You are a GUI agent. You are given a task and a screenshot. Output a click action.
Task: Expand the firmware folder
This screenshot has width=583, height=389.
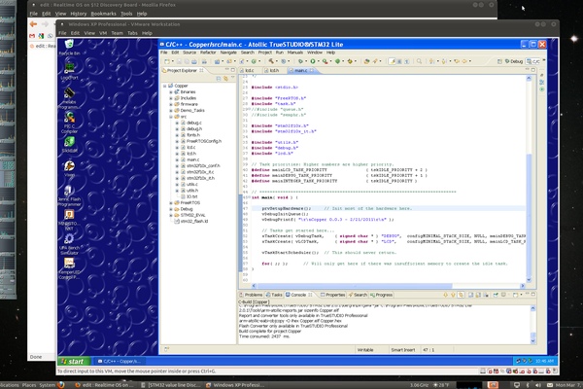click(x=171, y=104)
